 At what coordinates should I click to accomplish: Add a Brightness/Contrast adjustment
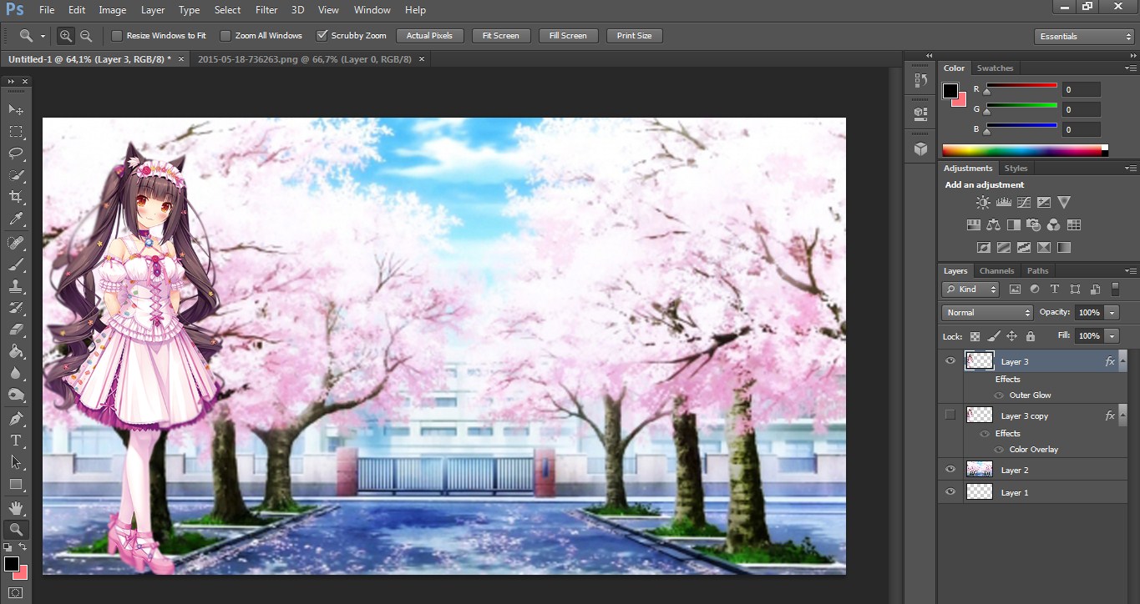(x=982, y=202)
